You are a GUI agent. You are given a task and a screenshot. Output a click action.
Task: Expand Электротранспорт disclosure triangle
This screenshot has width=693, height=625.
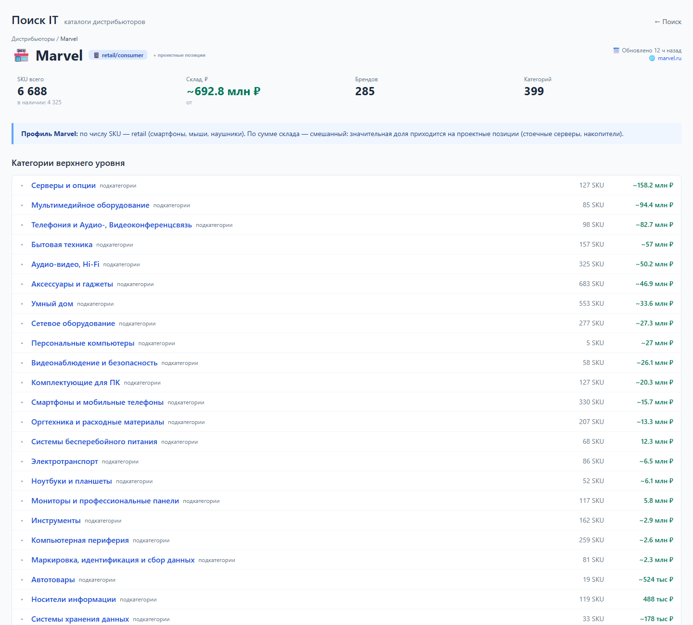pos(22,462)
